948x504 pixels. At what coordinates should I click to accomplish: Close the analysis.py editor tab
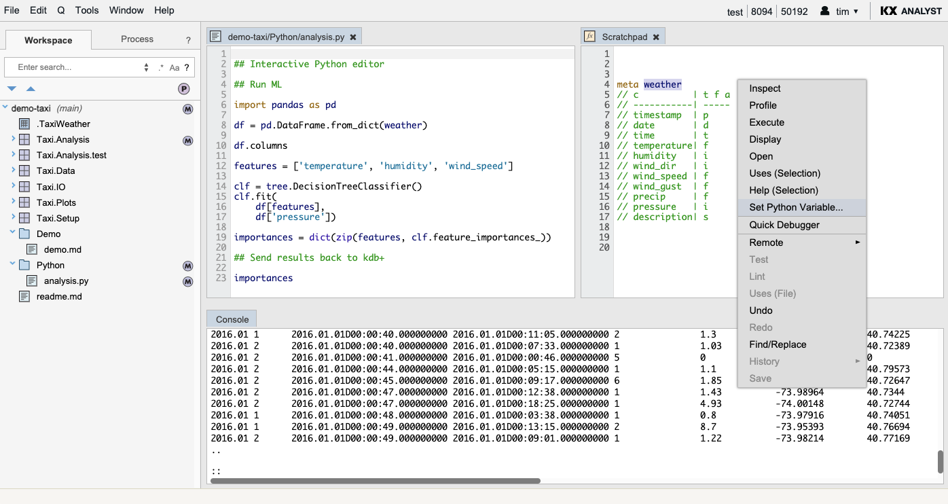[354, 37]
